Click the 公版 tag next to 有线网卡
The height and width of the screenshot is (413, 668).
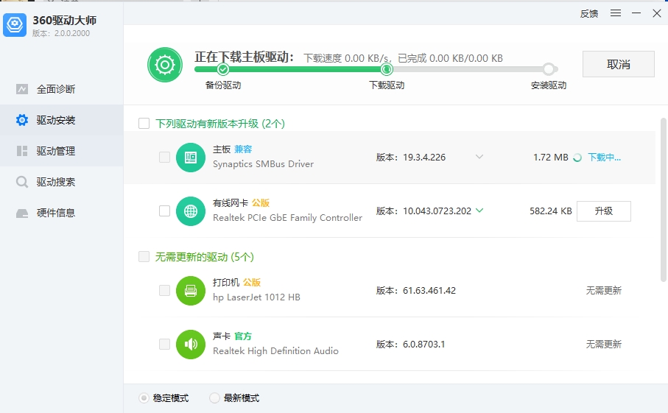coord(261,203)
